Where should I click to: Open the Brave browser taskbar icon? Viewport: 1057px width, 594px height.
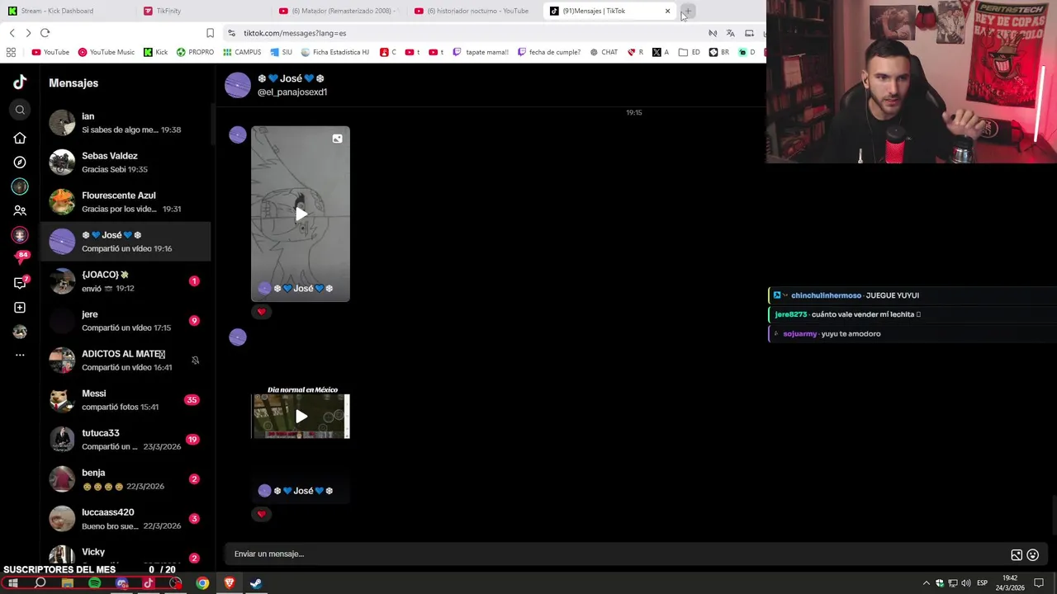(230, 583)
